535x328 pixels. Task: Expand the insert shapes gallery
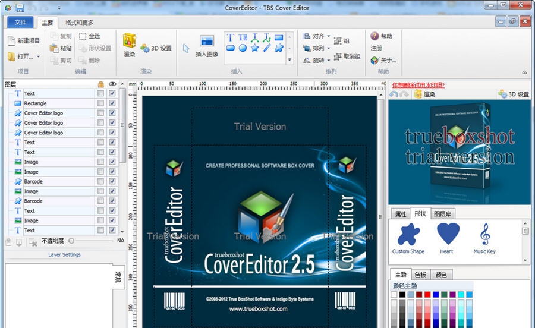[289, 59]
